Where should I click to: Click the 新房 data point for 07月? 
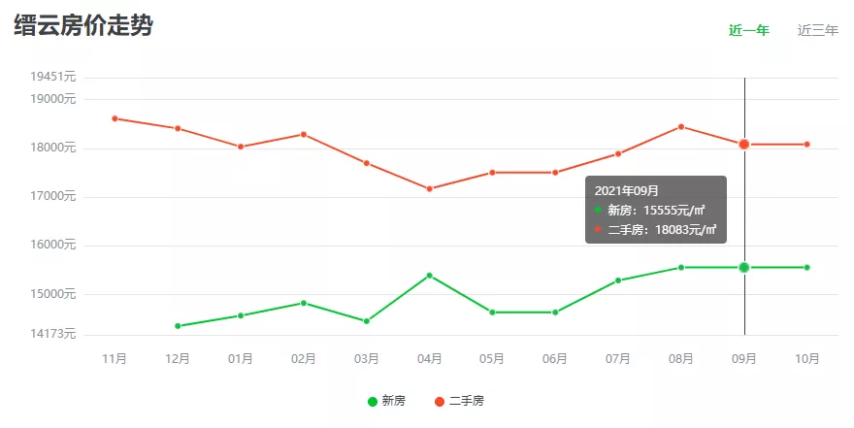[618, 280]
